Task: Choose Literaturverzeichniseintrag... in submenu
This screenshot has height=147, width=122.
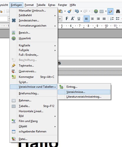Action: [84, 97]
